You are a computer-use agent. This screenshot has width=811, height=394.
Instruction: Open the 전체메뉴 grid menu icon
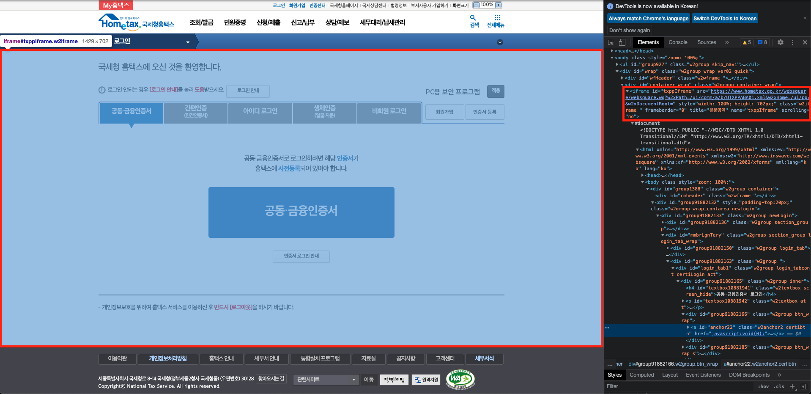click(x=496, y=21)
